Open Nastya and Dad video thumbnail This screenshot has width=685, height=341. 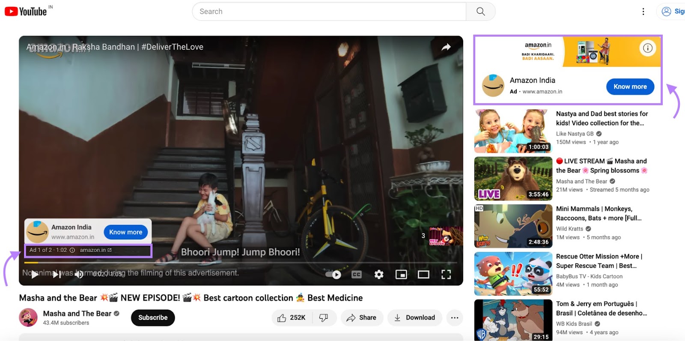click(x=513, y=131)
